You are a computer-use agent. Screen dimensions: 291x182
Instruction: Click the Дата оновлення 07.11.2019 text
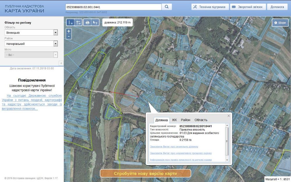32,68
